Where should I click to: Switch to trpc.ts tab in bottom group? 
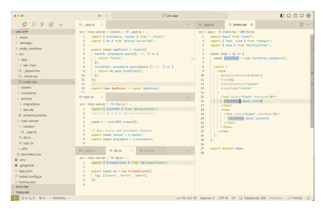[151, 151]
